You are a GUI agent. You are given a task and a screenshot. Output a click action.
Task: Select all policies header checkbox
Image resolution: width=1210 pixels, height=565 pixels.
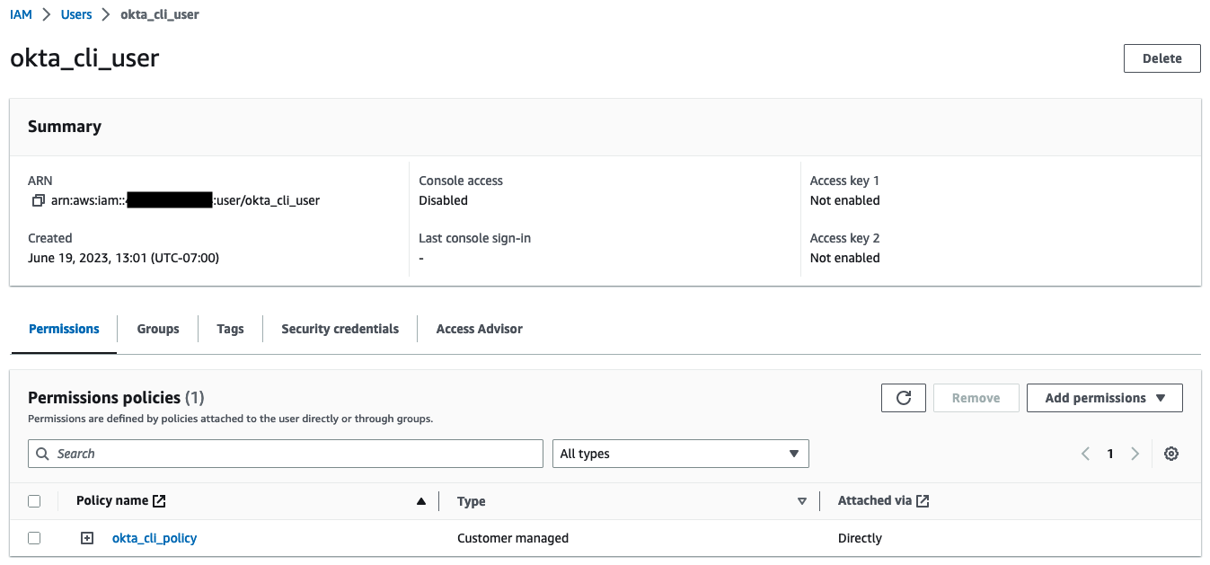[x=34, y=501]
